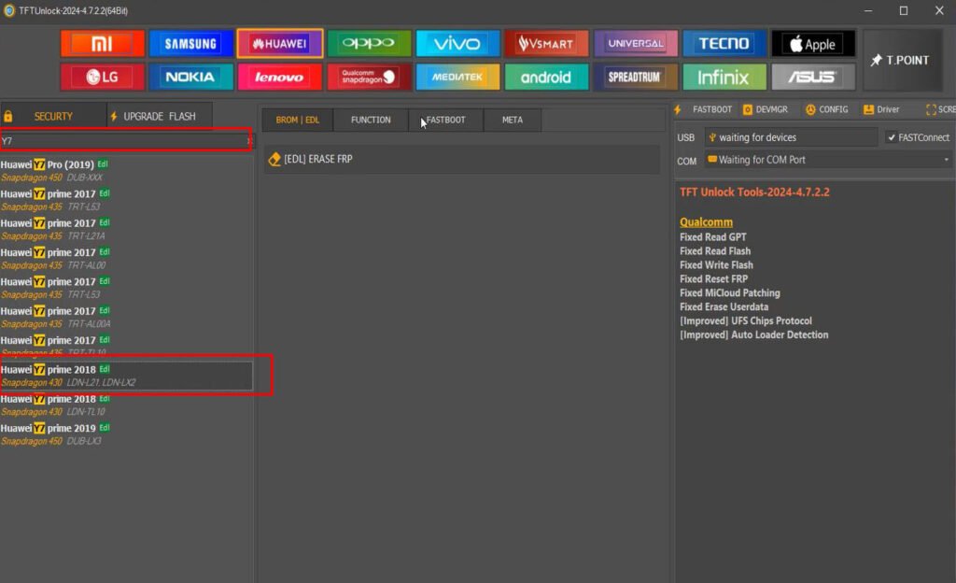This screenshot has height=583, width=956.
Task: Select the Oppo brand tile
Action: click(369, 43)
